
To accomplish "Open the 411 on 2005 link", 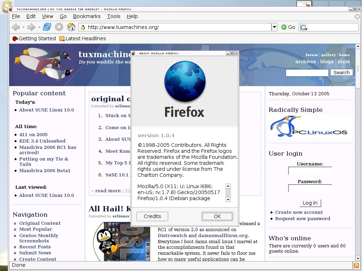I will [x=33, y=134].
